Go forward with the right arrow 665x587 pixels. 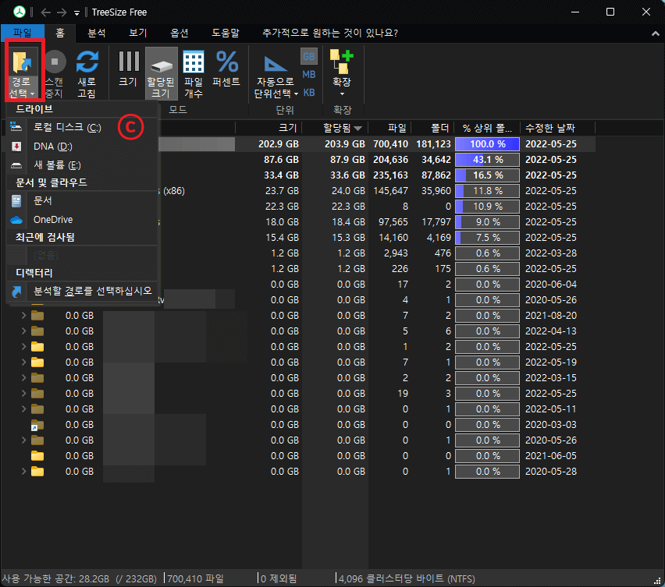click(62, 12)
